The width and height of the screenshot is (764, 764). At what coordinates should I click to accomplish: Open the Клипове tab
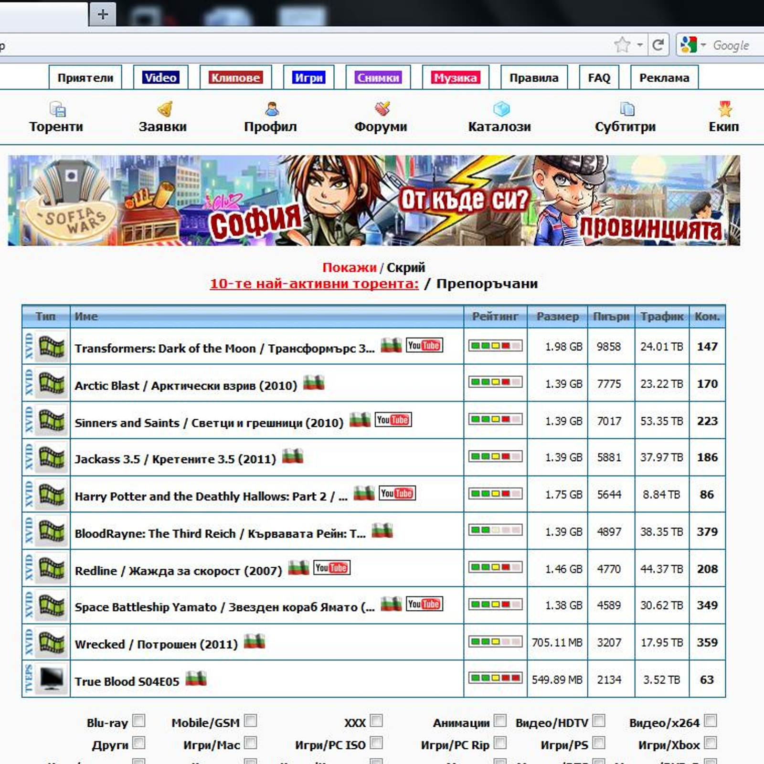tap(235, 77)
